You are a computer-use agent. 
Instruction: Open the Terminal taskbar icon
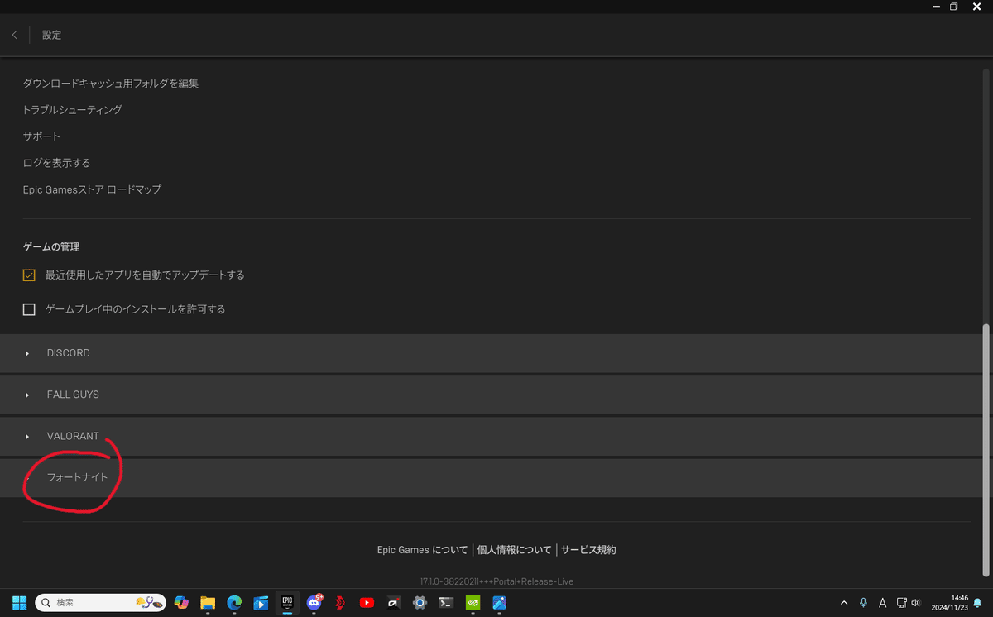446,603
